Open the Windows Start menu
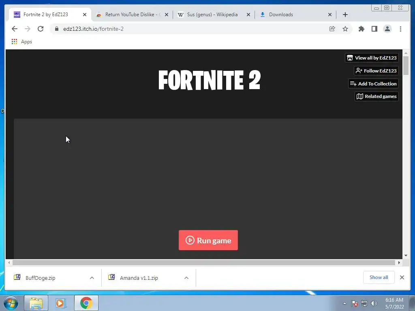The image size is (415, 311). pyautogui.click(x=11, y=303)
